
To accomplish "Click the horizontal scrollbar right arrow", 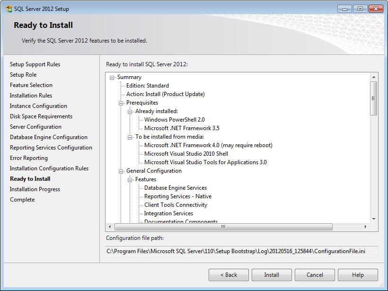I will [x=365, y=227].
